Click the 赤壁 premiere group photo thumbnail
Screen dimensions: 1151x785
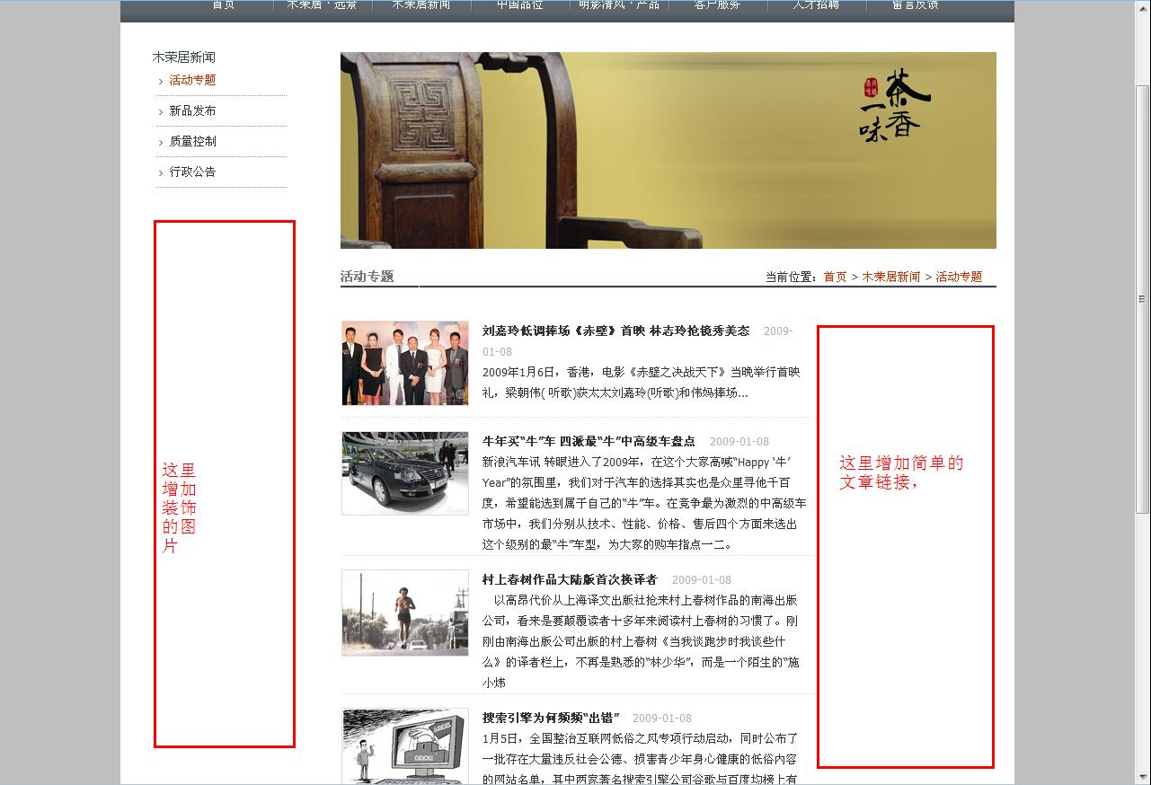click(x=404, y=363)
